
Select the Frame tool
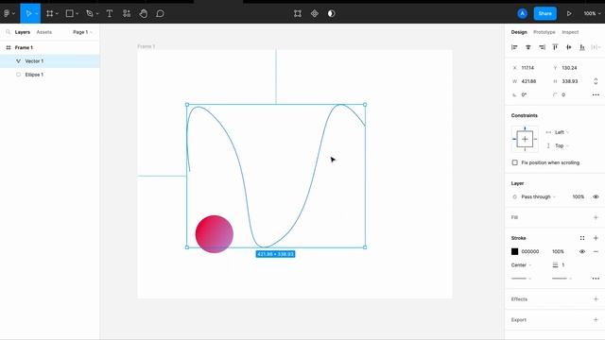point(49,13)
